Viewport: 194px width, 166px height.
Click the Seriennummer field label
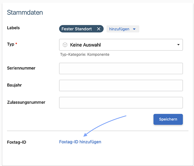[x=21, y=68]
